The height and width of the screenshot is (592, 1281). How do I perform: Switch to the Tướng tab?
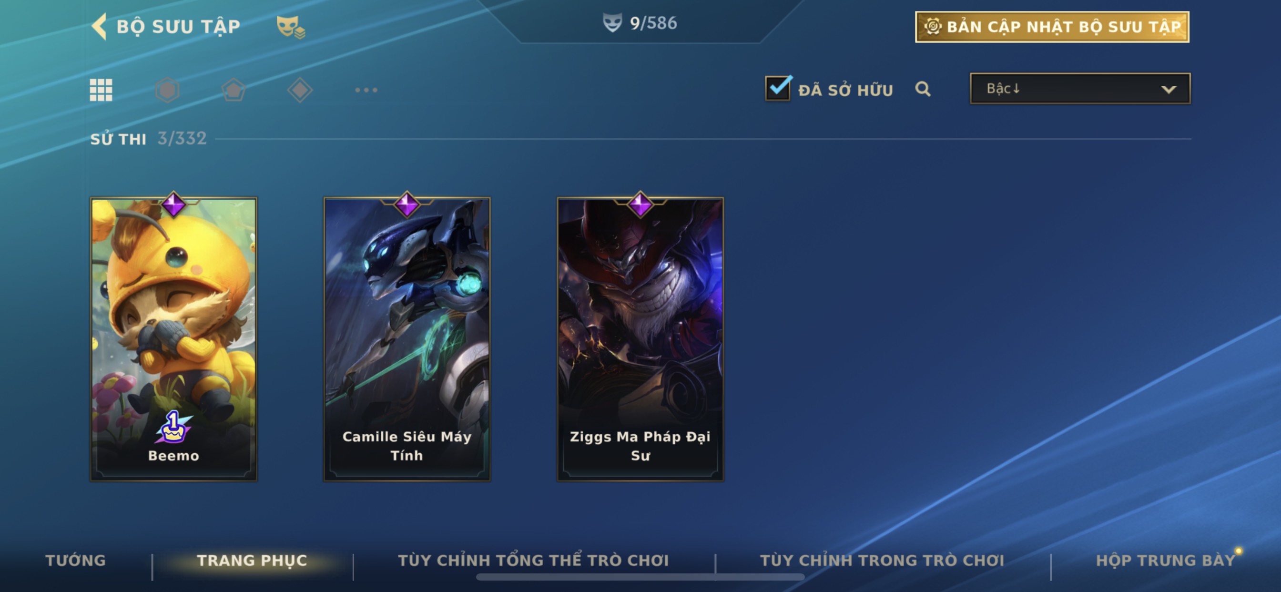point(76,561)
